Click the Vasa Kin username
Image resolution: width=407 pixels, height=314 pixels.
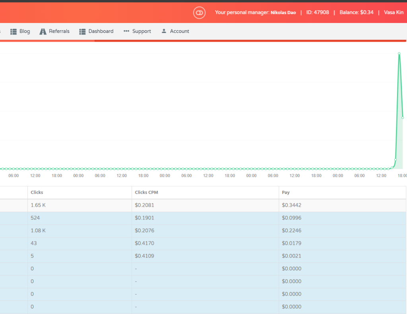coord(393,12)
